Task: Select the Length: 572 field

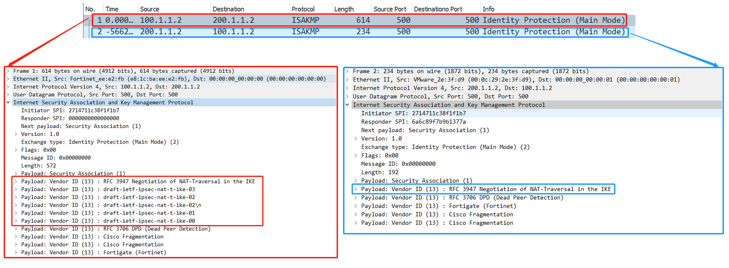Action: click(x=38, y=166)
